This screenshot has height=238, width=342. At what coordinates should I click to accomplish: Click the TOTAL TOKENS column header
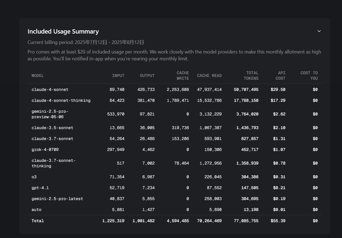tap(251, 76)
